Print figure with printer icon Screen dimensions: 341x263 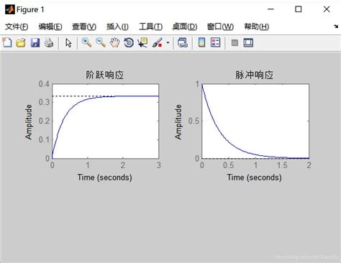(49, 43)
